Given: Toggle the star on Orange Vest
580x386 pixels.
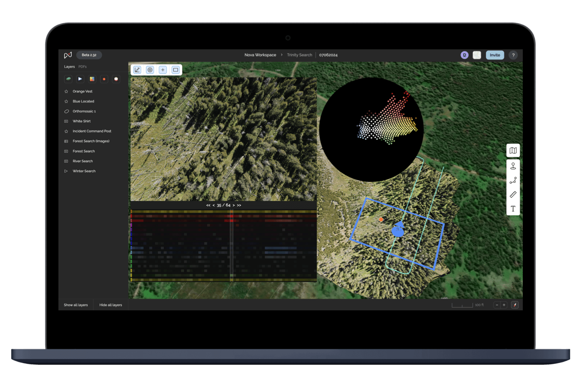Looking at the screenshot, I should pyautogui.click(x=66, y=91).
